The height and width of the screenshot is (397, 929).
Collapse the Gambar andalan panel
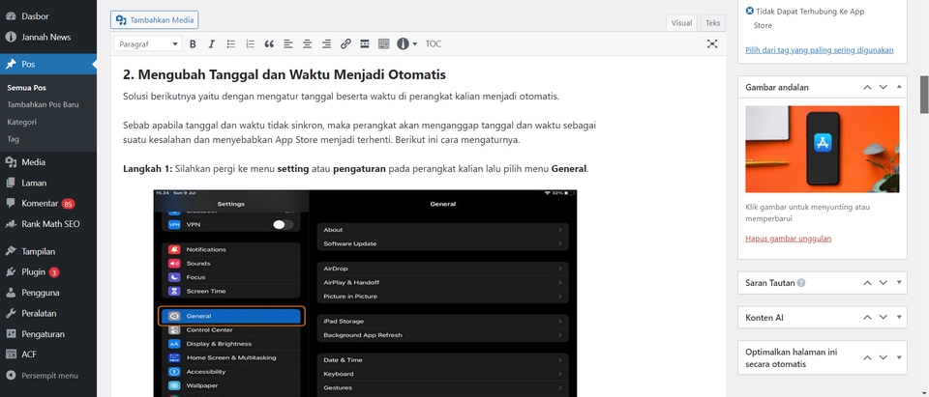899,87
